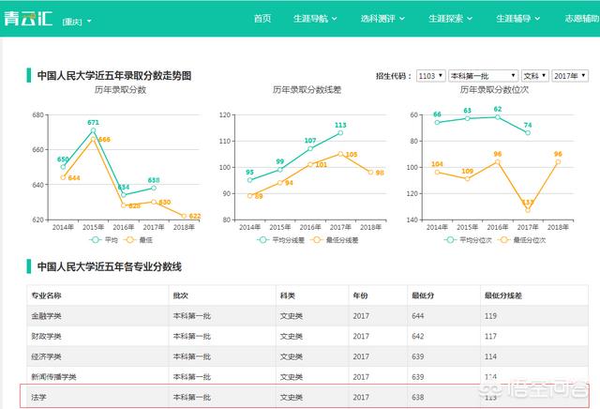Viewport: 600px width, 409px height.
Task: Open the 1103 招生代码 dropdown
Action: pyautogui.click(x=430, y=76)
